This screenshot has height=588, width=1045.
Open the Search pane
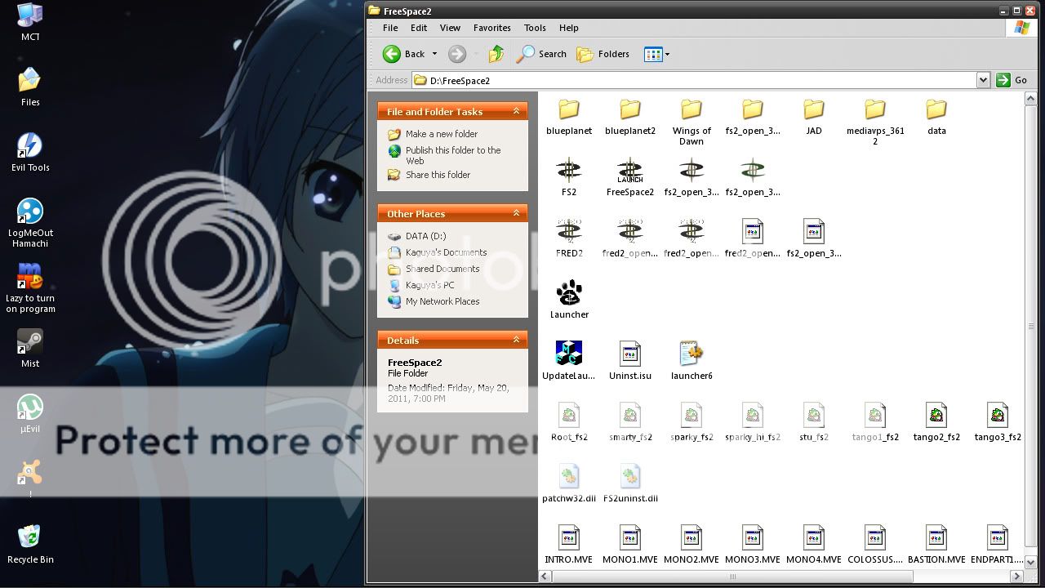click(541, 54)
